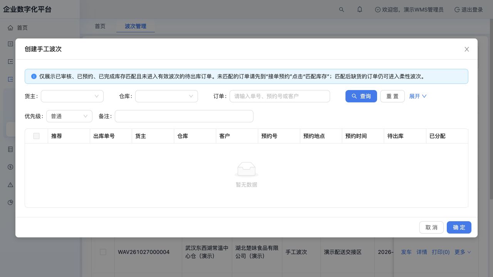Tick the select-all checkbox in table header
This screenshot has height=277, width=493.
(x=36, y=136)
